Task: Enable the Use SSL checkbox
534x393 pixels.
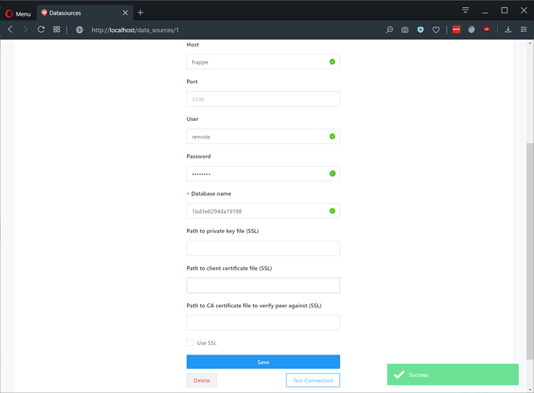Action: point(190,343)
